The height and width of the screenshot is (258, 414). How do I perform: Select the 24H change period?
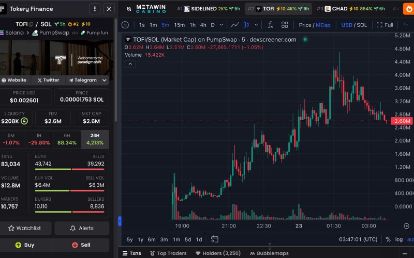tap(95, 139)
